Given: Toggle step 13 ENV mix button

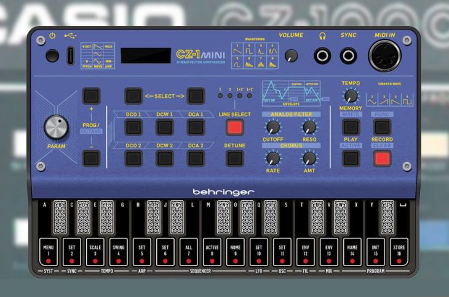Looking at the screenshot, I should tap(329, 251).
